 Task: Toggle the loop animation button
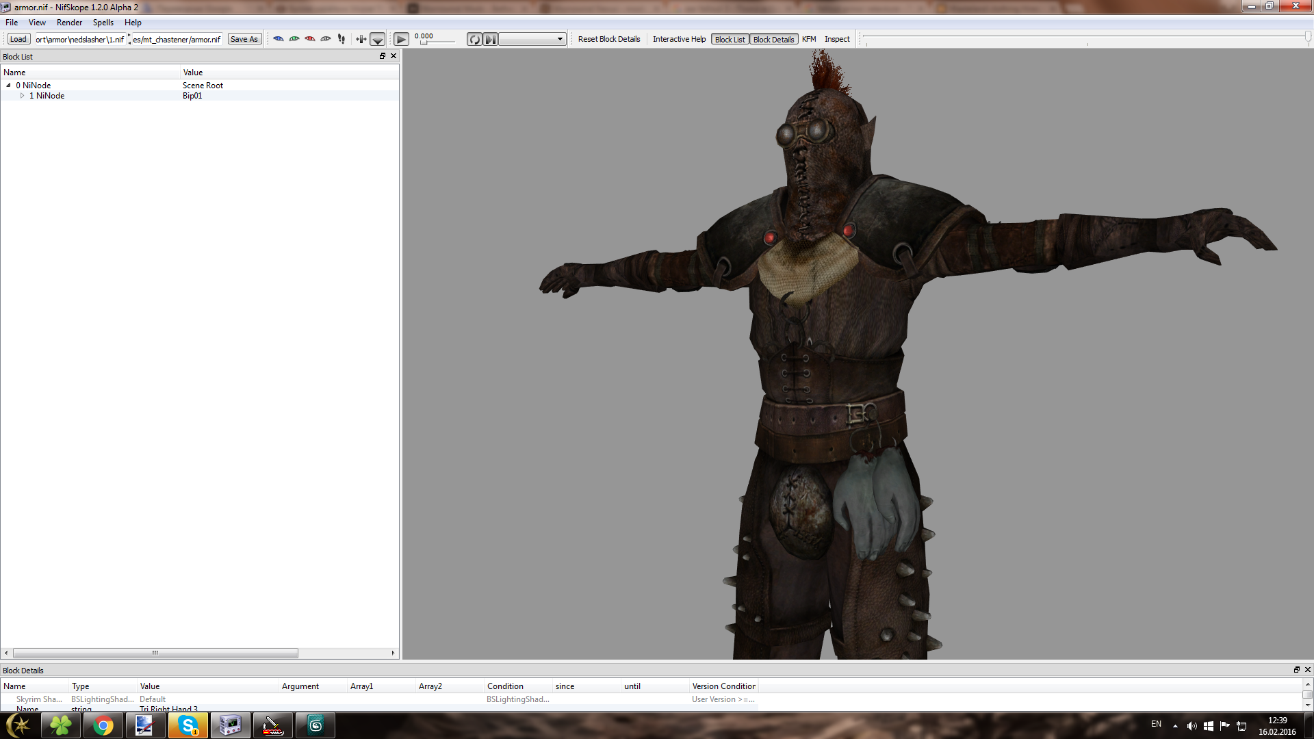475,39
